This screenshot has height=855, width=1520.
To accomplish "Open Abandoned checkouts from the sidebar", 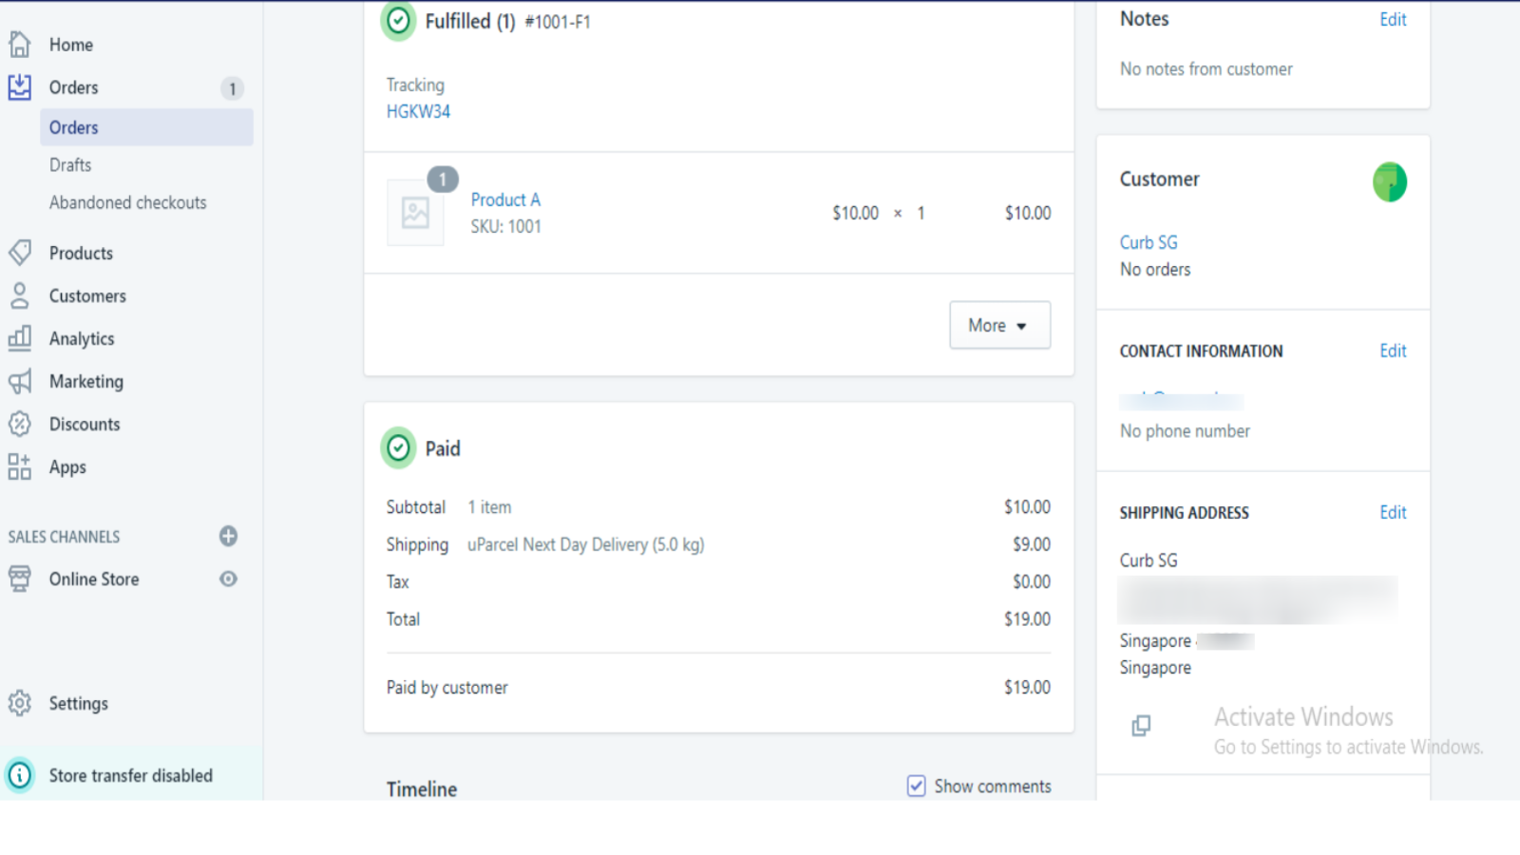I will point(127,202).
